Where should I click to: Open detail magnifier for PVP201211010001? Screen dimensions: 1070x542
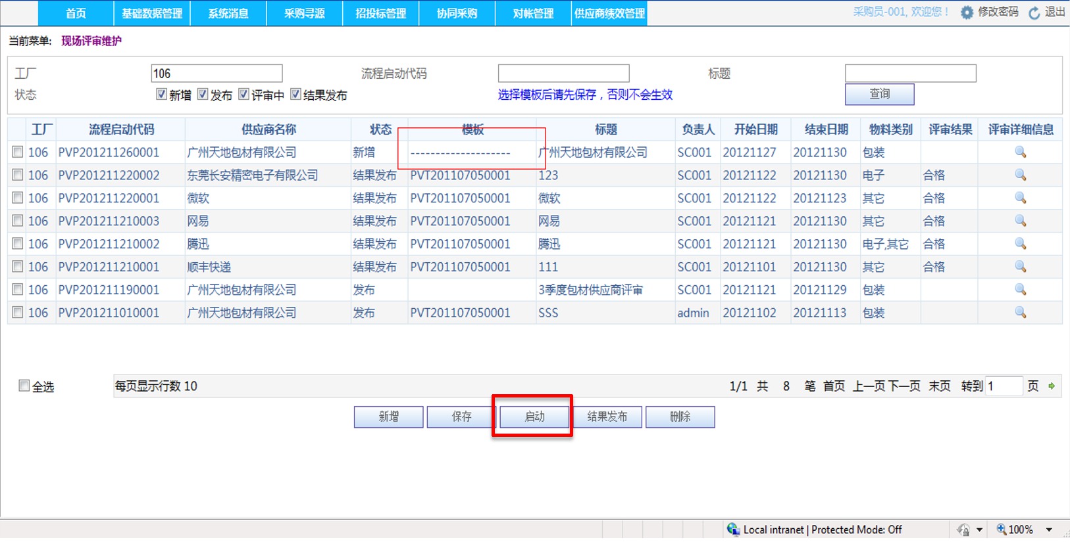point(1020,313)
